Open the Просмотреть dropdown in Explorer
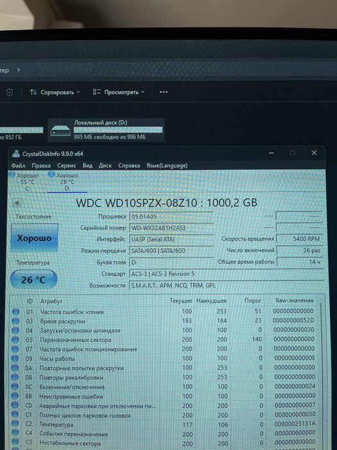This screenshot has height=450, width=337. (x=119, y=93)
